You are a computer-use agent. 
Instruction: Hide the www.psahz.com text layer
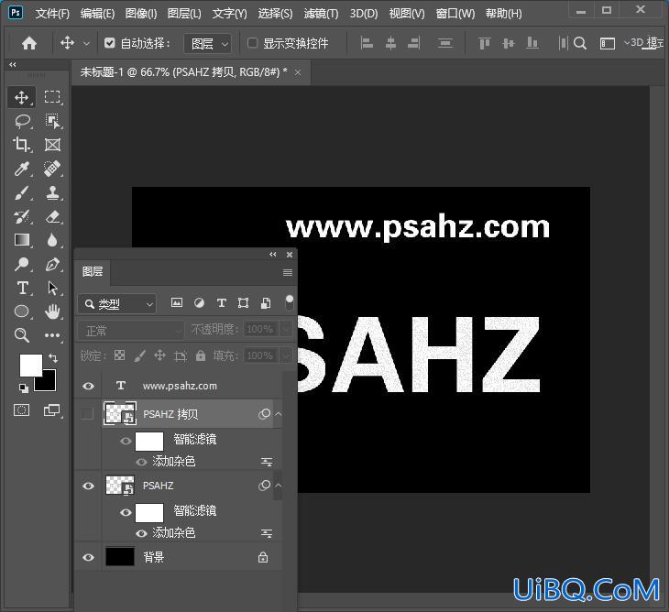88,386
